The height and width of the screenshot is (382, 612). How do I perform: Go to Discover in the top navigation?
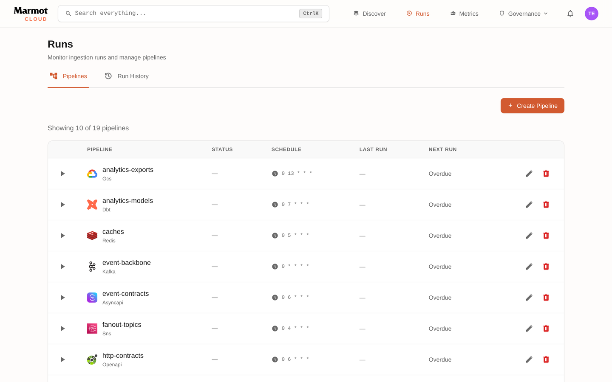[x=369, y=14]
